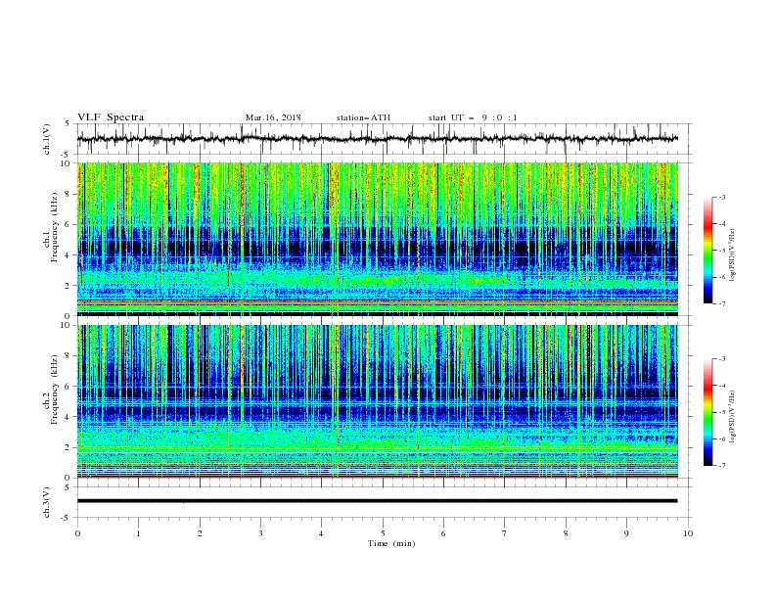
Task: Click the '5' upper tick on ch.1(V) axis
Action: [68, 123]
